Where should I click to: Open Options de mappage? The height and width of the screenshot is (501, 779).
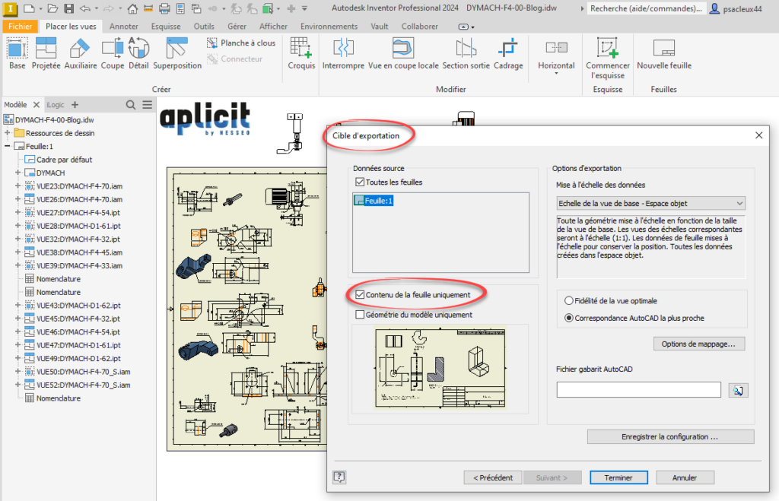699,344
